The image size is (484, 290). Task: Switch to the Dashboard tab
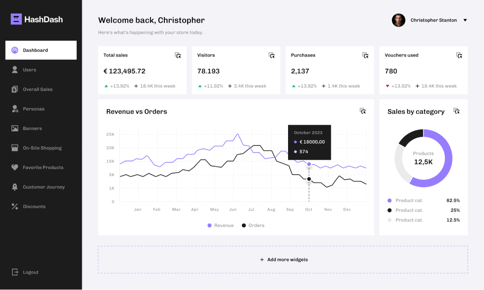(35, 50)
